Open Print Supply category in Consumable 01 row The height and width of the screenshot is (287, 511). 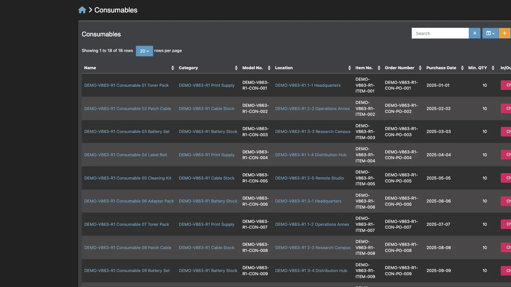coord(207,85)
